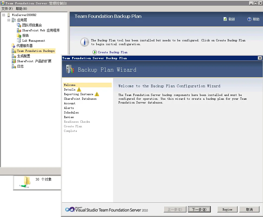Viewport: 263px width, 217px height.
Task: Click the 下一步(N) next button
Action: click(199, 209)
